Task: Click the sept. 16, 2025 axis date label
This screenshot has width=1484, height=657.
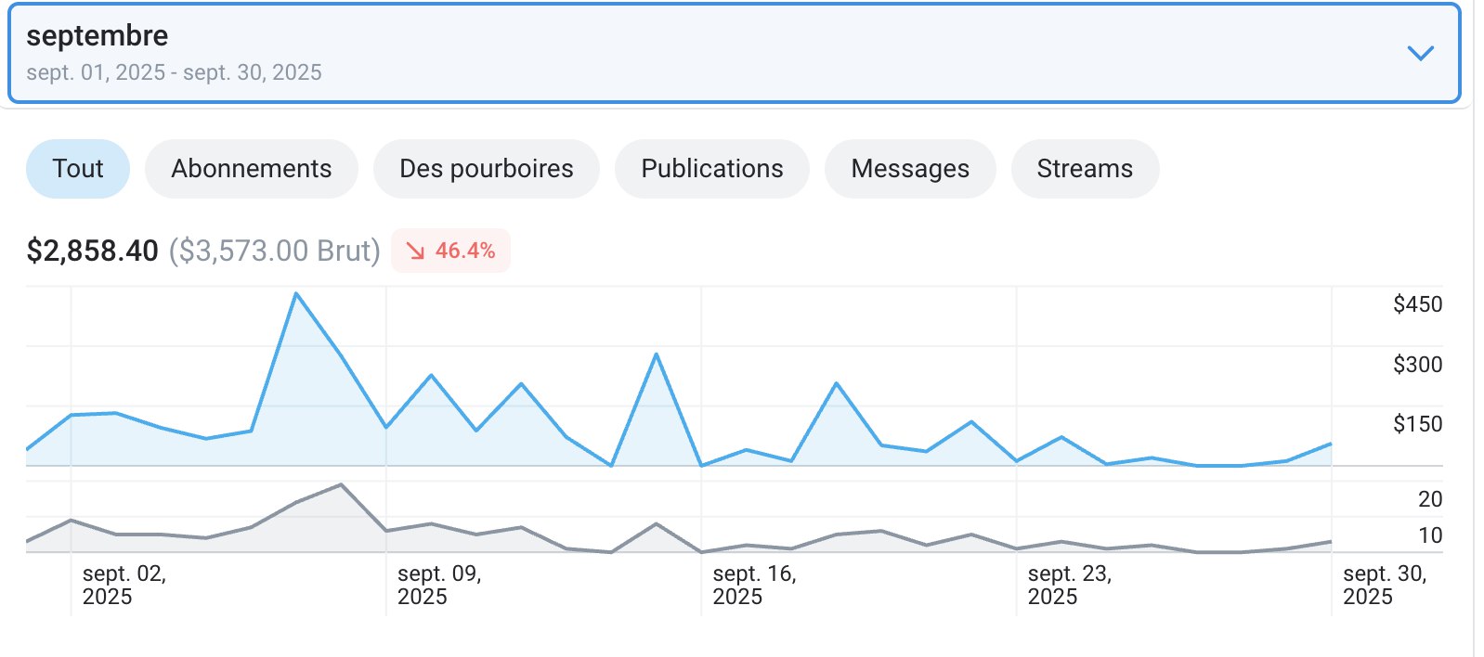Action: (x=753, y=586)
